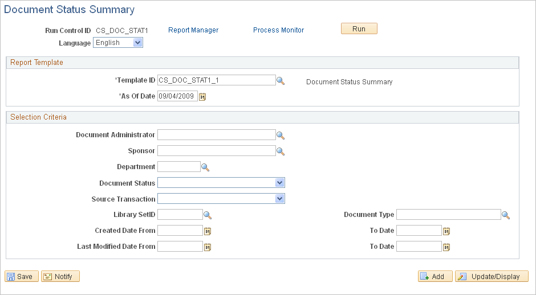The image size is (536, 295).
Task: Open the Report Manager link
Action: (193, 30)
